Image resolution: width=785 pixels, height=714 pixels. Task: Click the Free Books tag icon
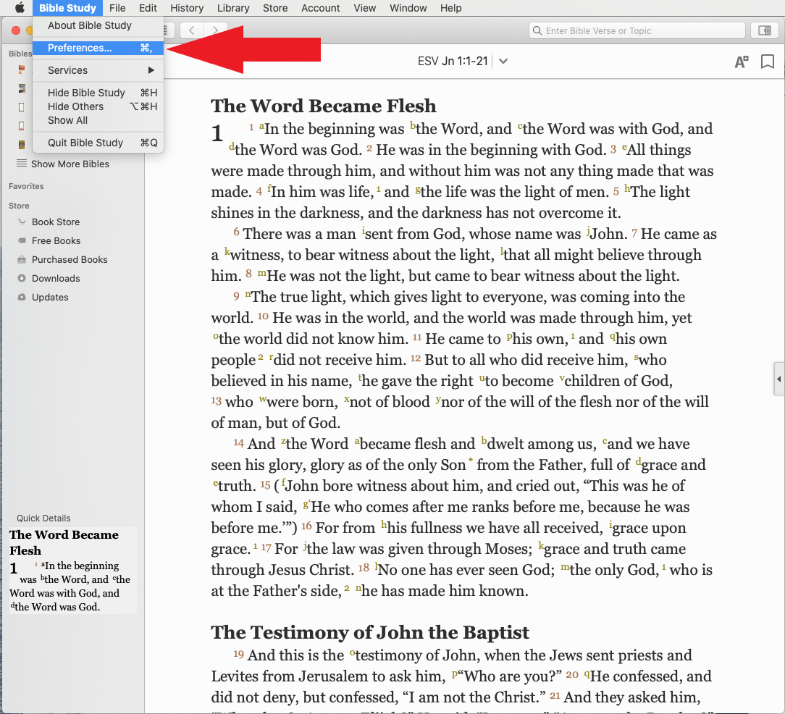tap(22, 241)
